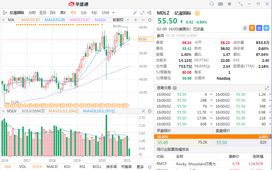Open 更多 indicators list
The width and height of the screenshot is (272, 170).
coord(140,167)
